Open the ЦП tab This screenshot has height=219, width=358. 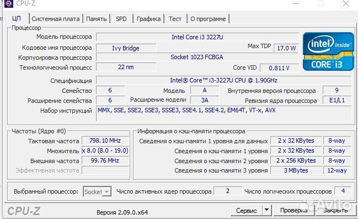pyautogui.click(x=17, y=18)
